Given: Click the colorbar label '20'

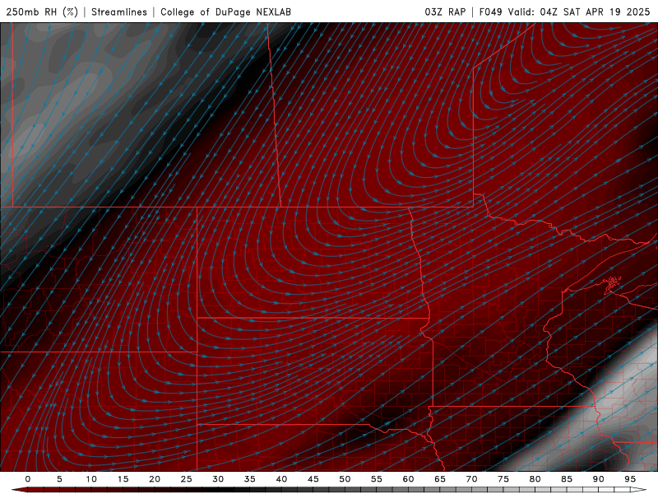Looking at the screenshot, I should pyautogui.click(x=155, y=479).
